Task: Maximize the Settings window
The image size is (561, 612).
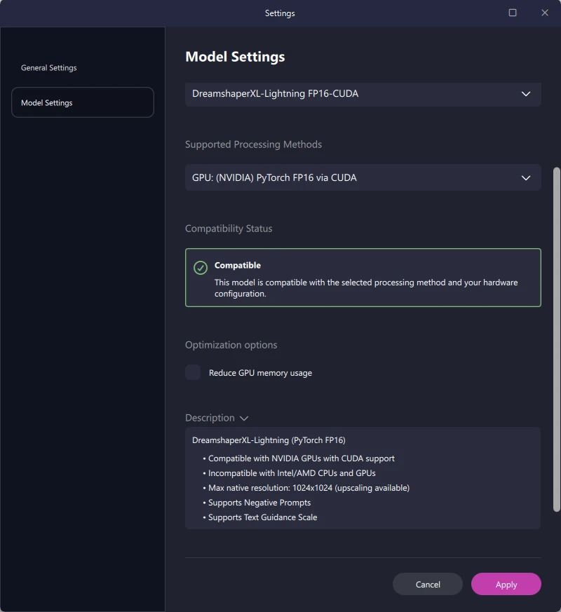Action: click(512, 13)
